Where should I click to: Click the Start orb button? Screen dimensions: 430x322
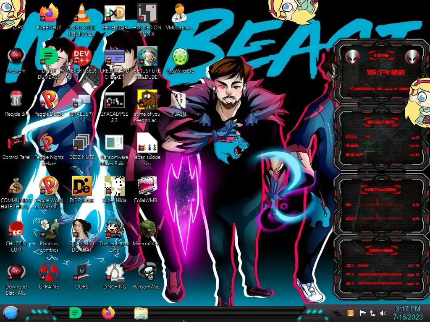[x=10, y=313]
